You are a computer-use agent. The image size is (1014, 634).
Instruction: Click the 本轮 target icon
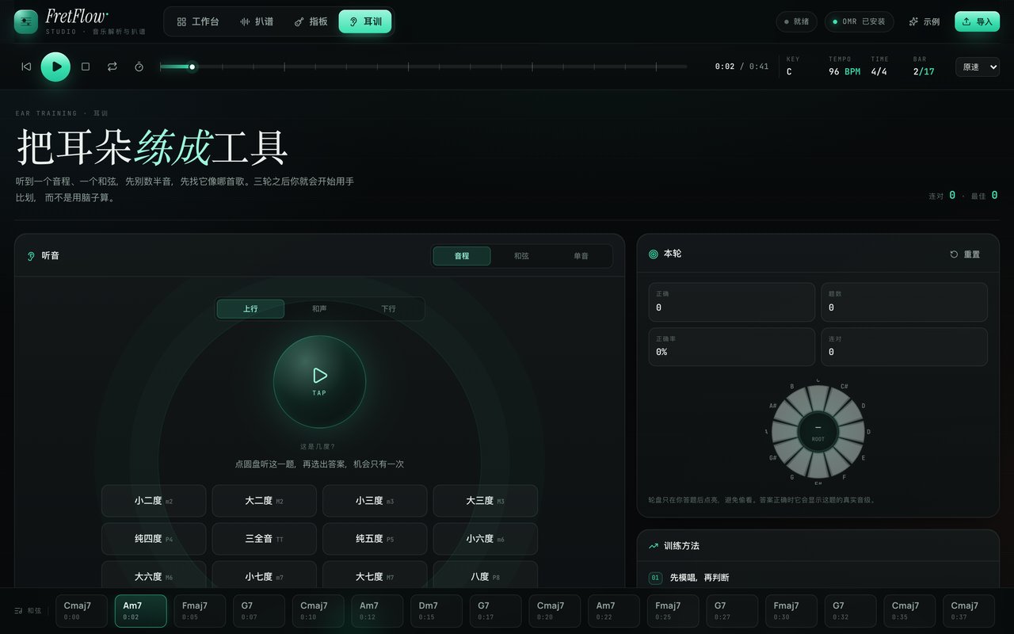tap(654, 254)
